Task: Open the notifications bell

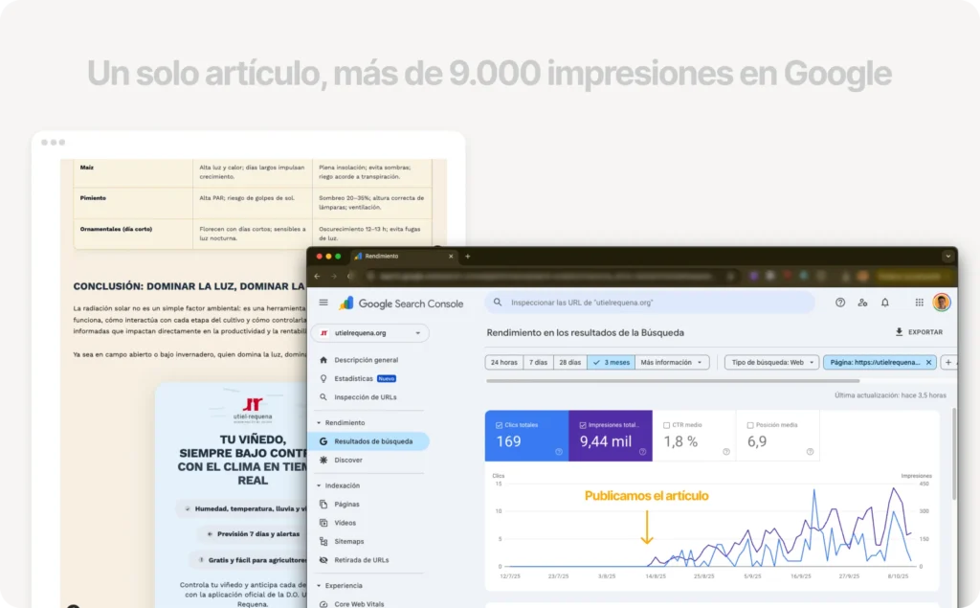Action: pyautogui.click(x=885, y=303)
